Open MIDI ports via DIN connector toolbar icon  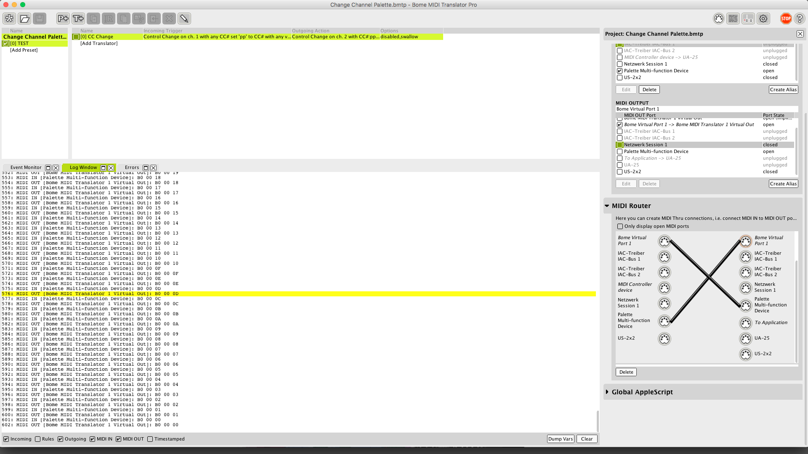pos(719,18)
